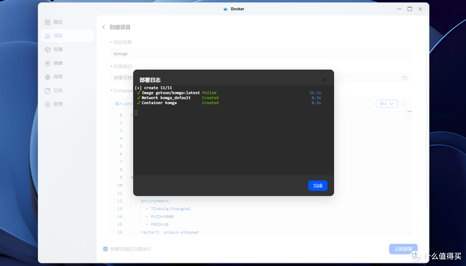
Task: Go back using the arrow beside 创建项目
Action: (x=104, y=27)
